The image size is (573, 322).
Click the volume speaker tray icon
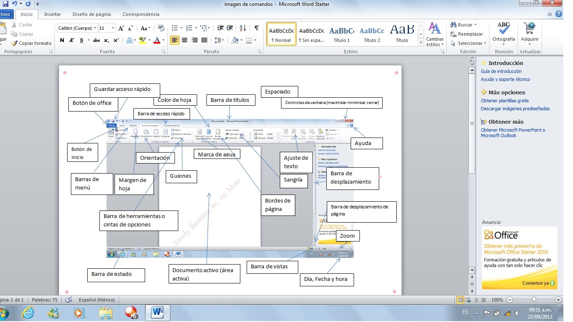point(517,313)
